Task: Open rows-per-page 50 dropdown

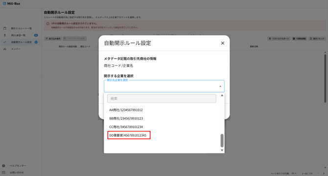Action: pos(294,174)
